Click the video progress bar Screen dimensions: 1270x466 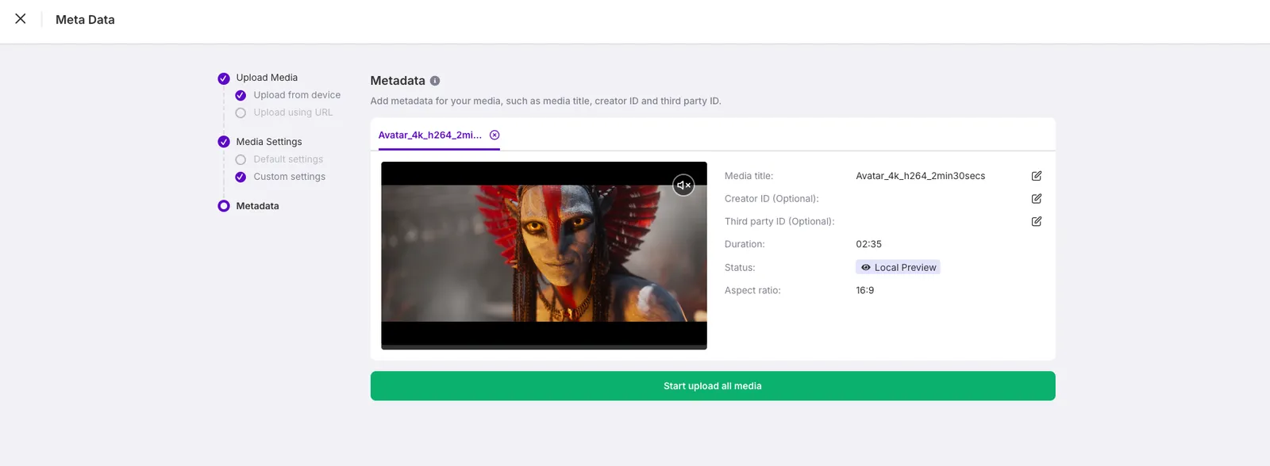pyautogui.click(x=544, y=347)
